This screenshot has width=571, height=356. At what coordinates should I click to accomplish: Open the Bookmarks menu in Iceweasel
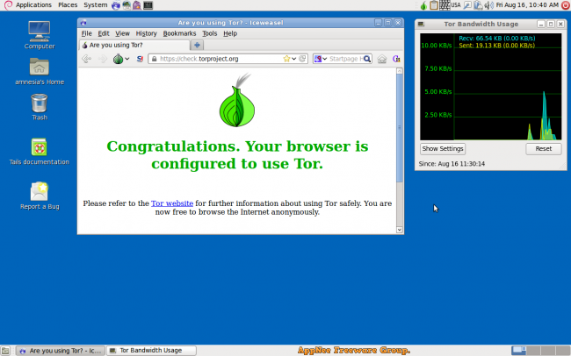pos(179,33)
